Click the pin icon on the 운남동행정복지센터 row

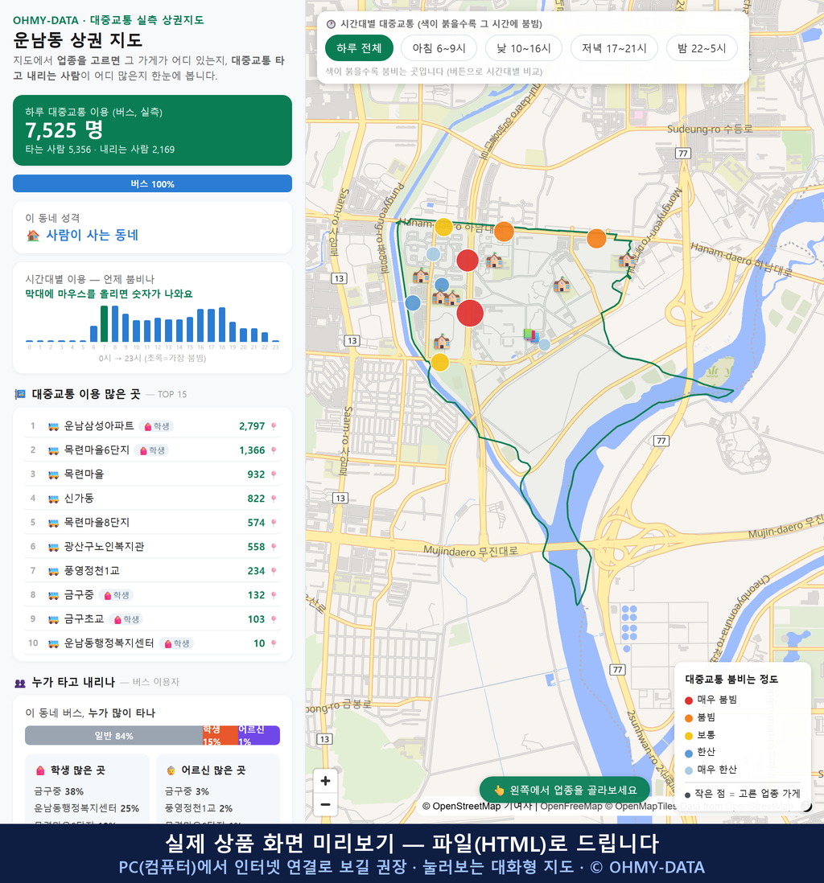[274, 643]
